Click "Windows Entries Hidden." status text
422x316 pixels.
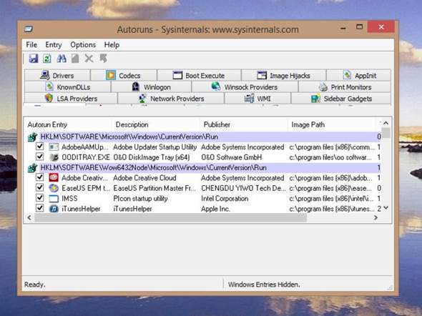pyautogui.click(x=264, y=285)
